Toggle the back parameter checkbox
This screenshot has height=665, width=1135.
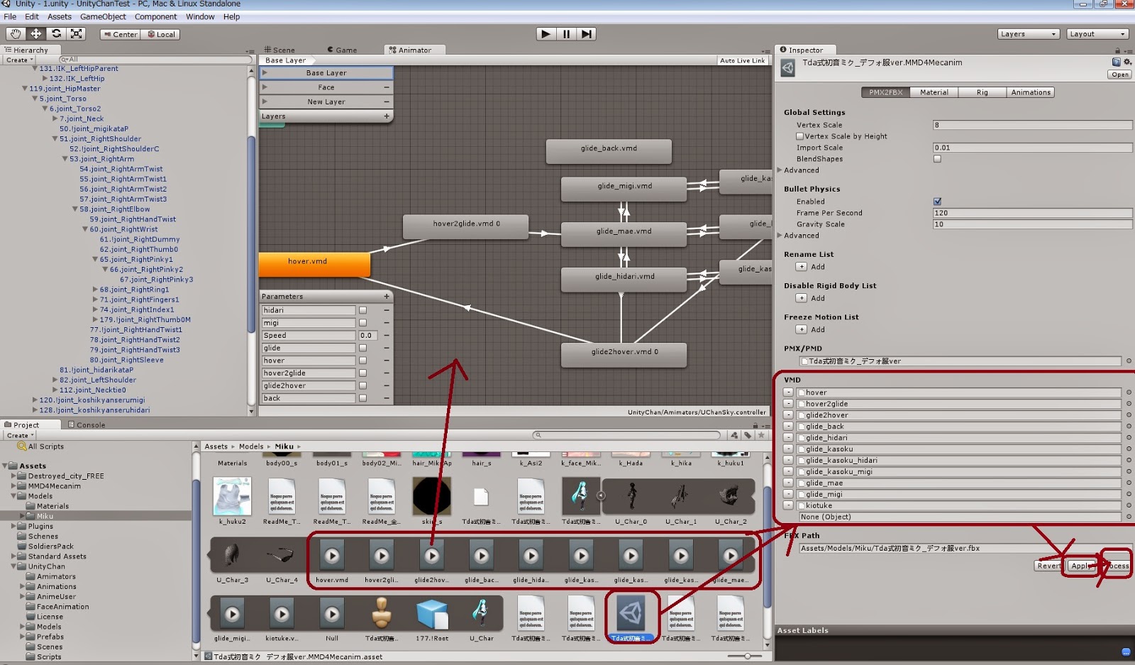[362, 398]
